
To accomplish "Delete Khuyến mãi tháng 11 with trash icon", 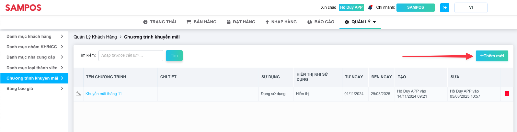I will (x=507, y=94).
